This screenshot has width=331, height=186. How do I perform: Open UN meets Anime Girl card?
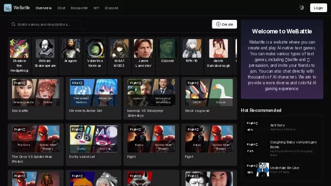(94, 98)
